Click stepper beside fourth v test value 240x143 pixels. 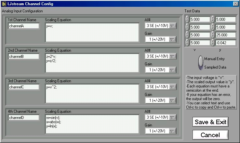(187, 43)
